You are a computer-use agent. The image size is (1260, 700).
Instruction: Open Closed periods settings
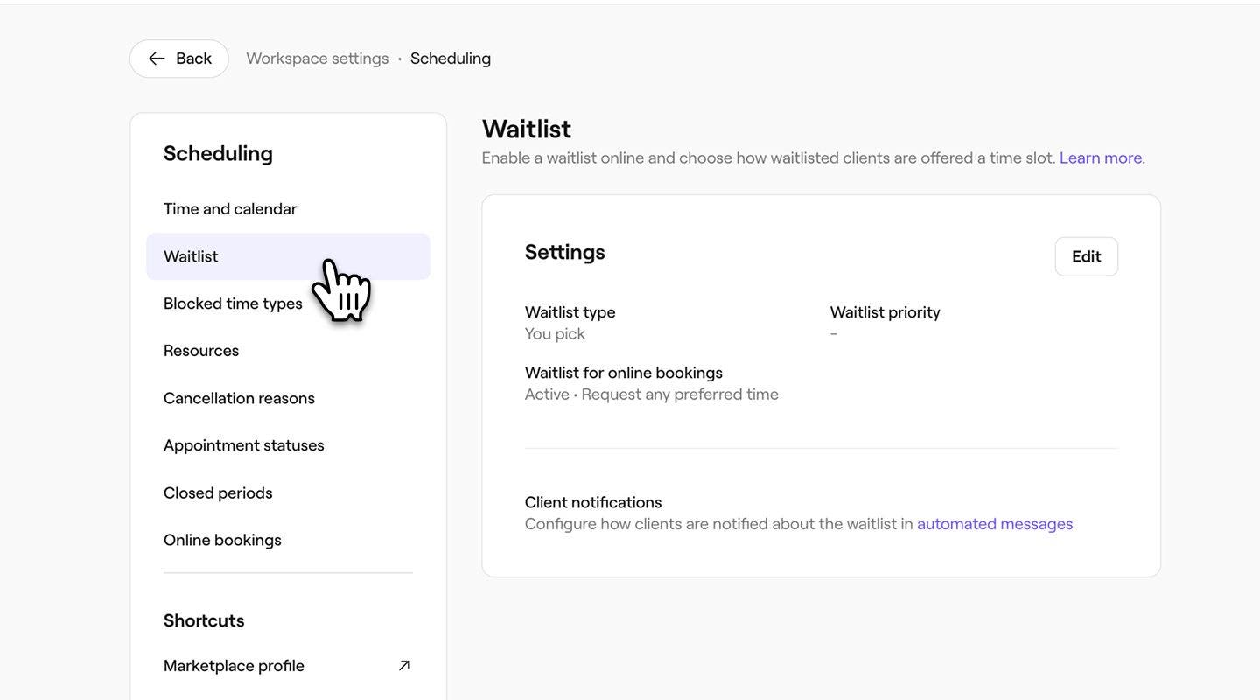[218, 493]
